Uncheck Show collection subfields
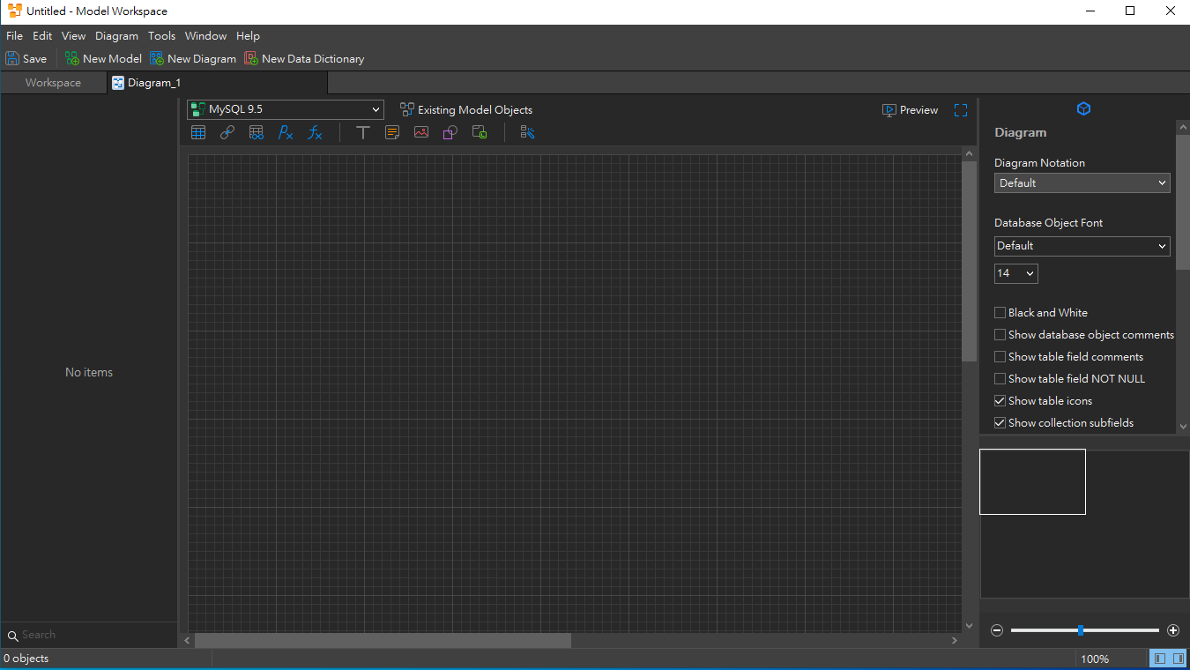Image resolution: width=1190 pixels, height=670 pixels. pos(1000,423)
